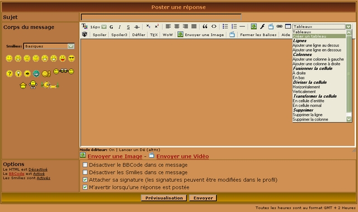Viewport: 358px width, 212px height.
Task: Collapse the Tableaux dropdown arrow
Action: 348,27
